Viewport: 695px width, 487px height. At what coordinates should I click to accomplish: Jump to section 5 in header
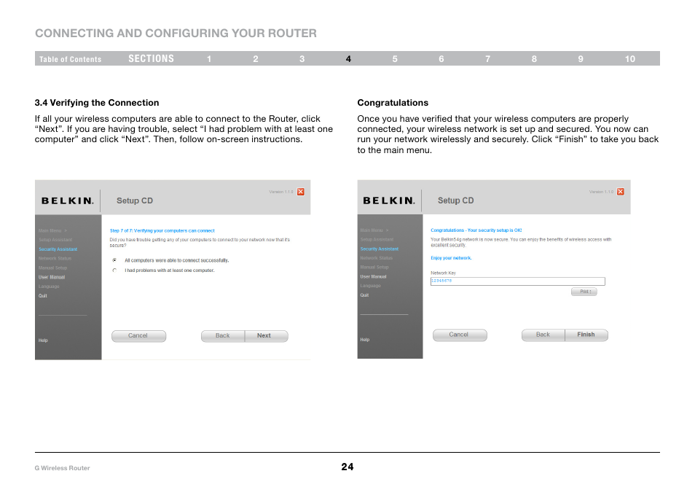coord(395,59)
